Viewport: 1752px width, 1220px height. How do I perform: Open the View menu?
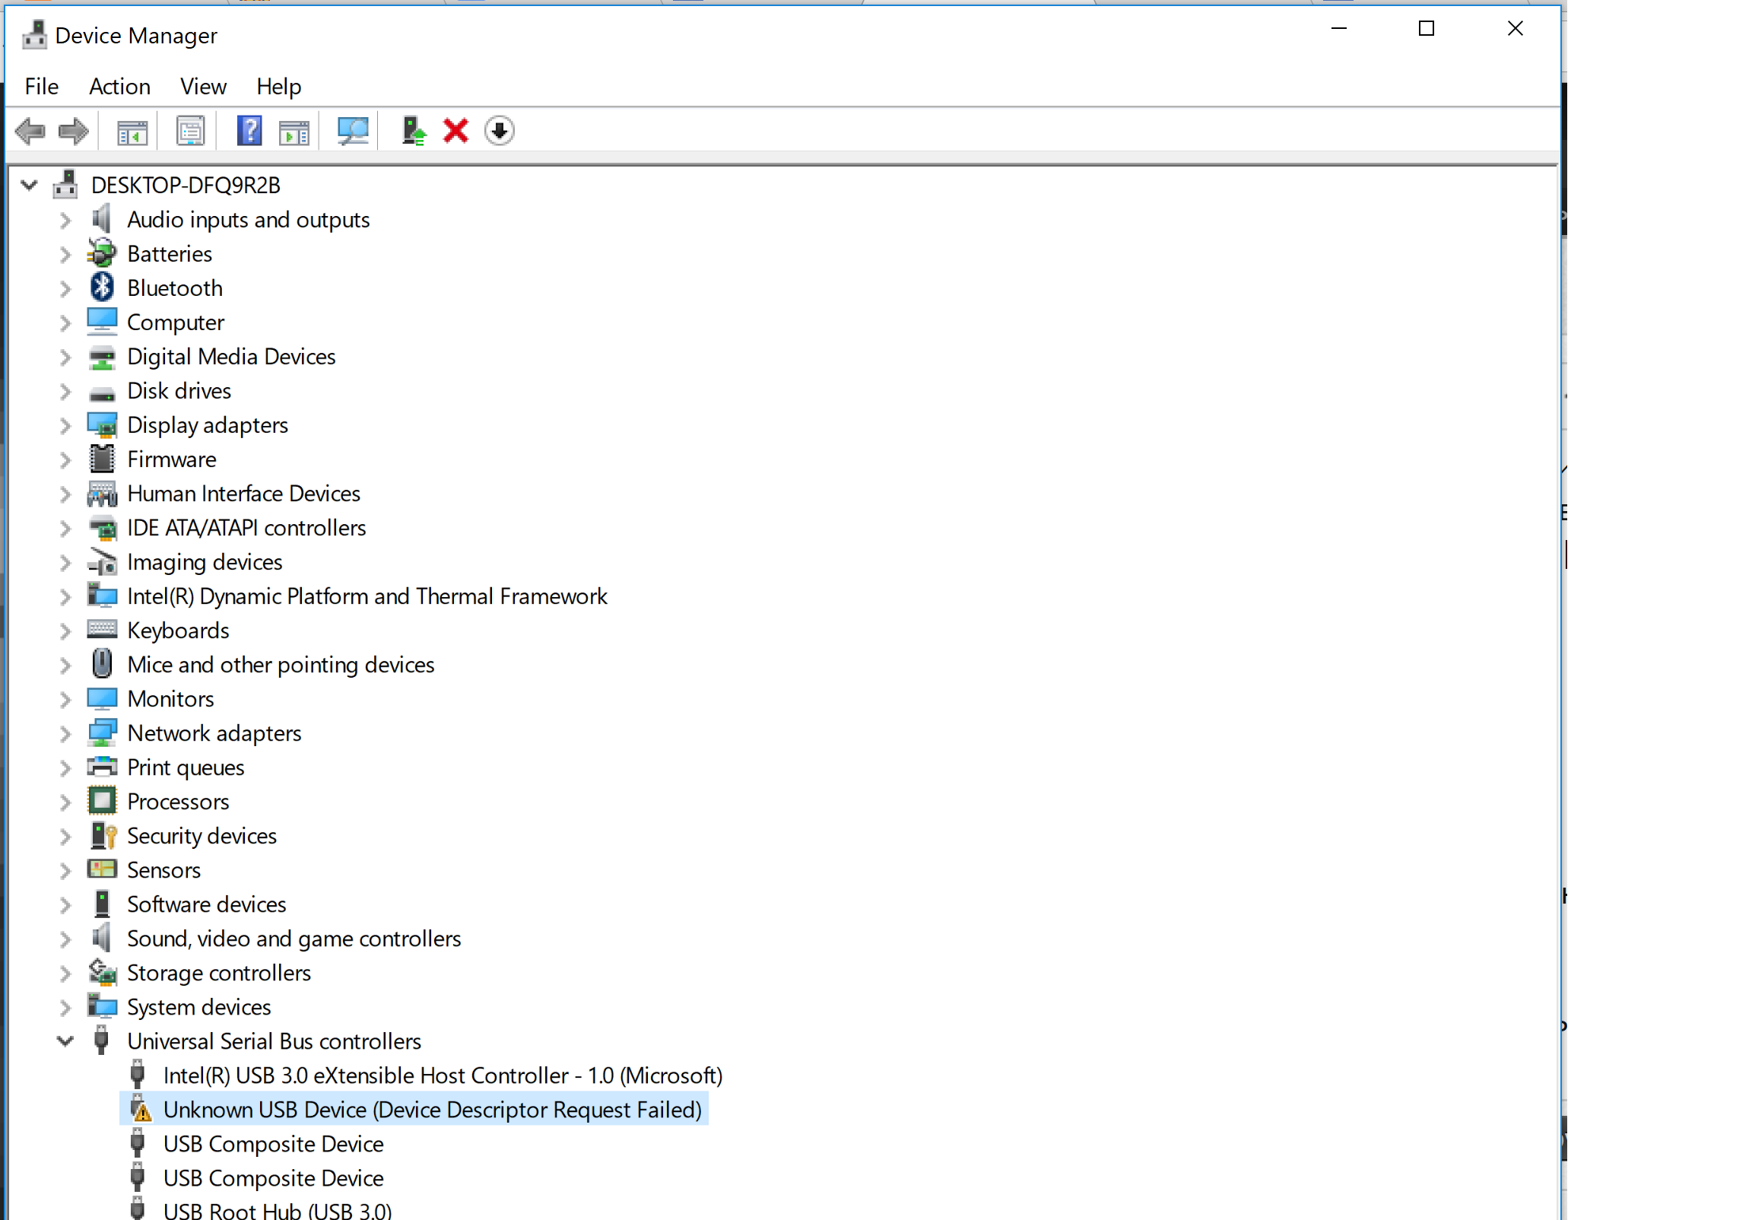pyautogui.click(x=203, y=86)
